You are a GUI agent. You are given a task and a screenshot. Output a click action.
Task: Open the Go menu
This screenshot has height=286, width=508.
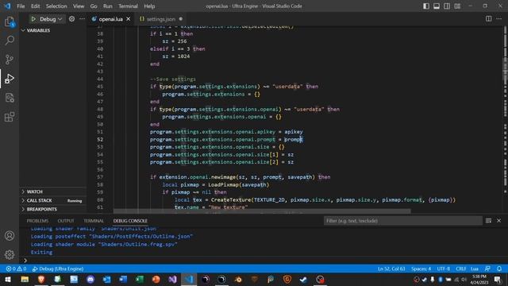[94, 6]
